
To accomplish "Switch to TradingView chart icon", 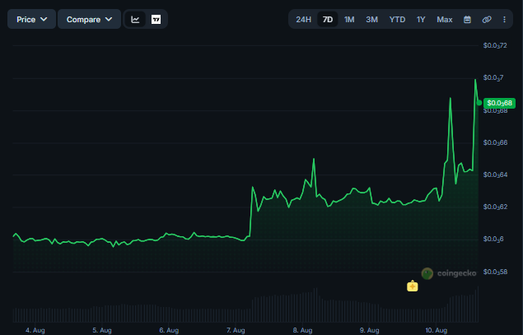I will [x=156, y=19].
